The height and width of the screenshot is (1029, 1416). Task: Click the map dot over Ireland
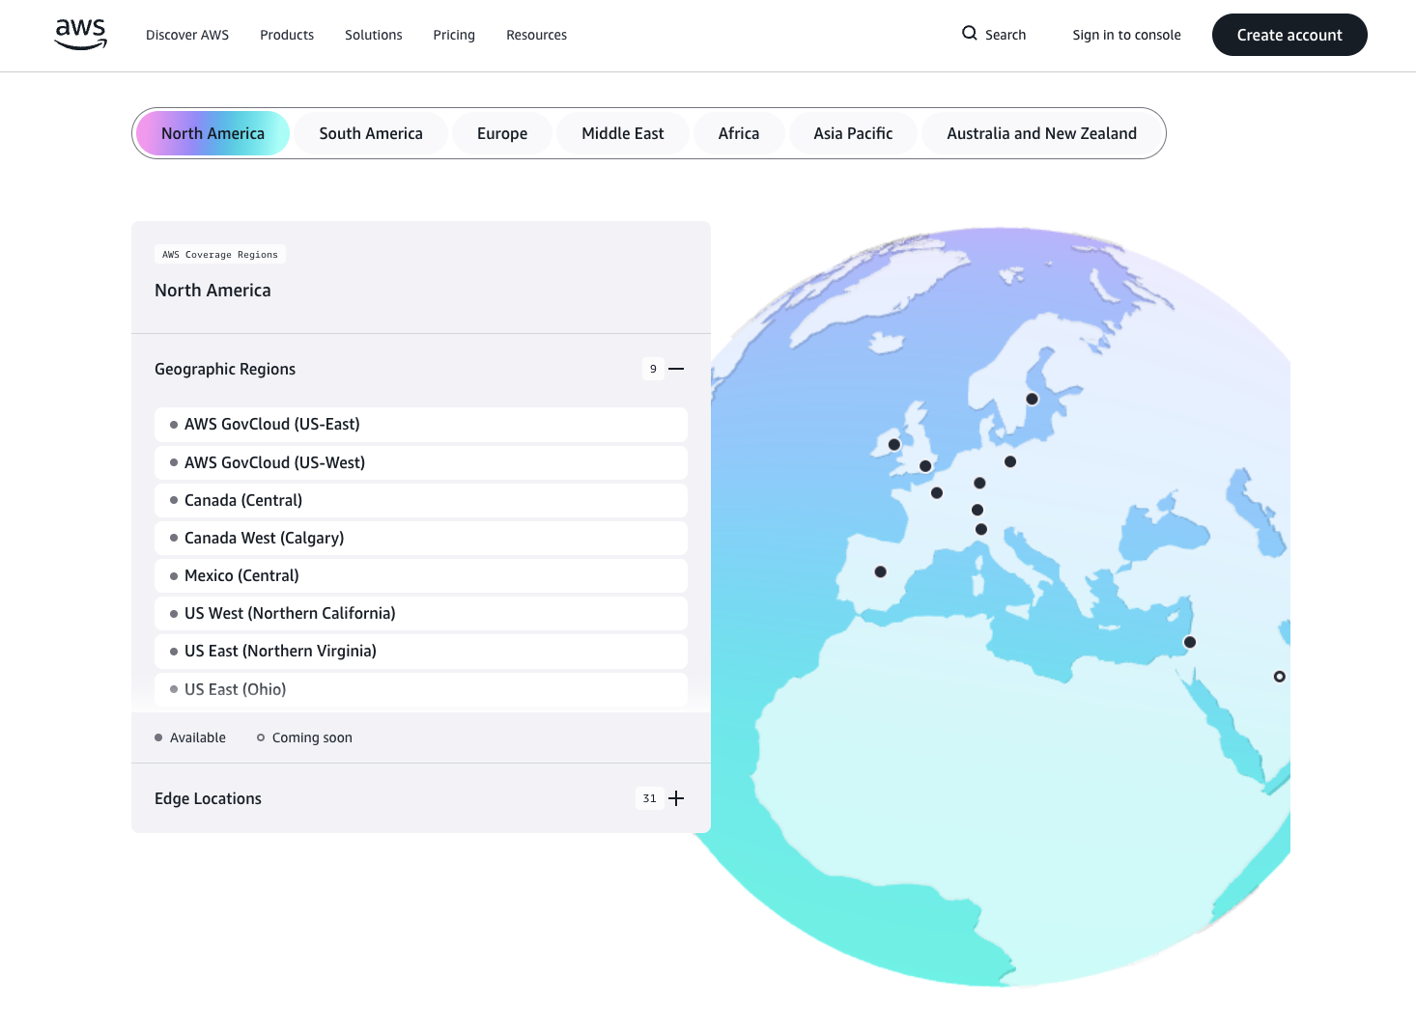(894, 445)
